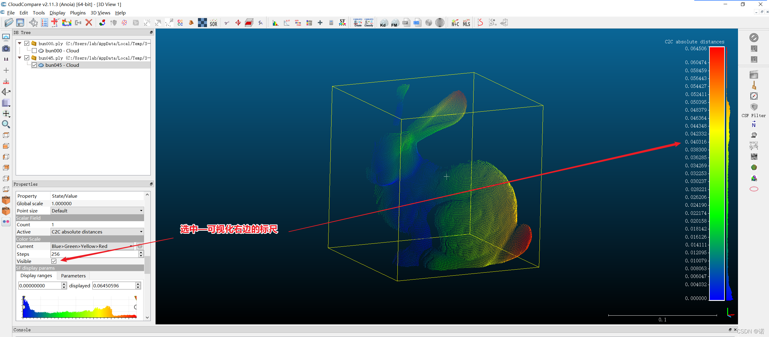The image size is (769, 337).
Task: Click the red X delete icon
Action: point(89,23)
